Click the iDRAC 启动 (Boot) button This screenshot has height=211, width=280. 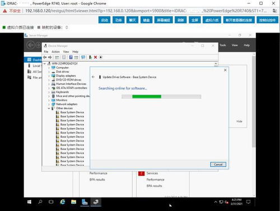pyautogui.click(x=104, y=20)
